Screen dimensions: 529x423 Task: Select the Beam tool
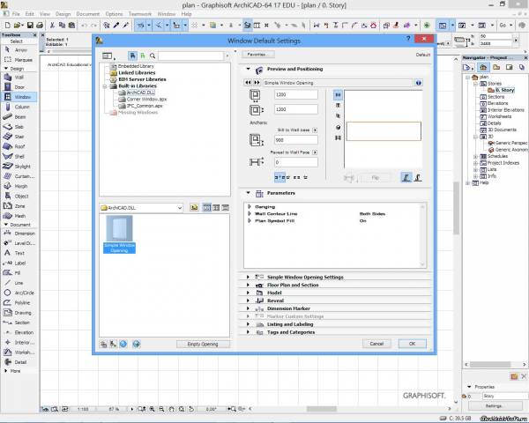coord(19,116)
